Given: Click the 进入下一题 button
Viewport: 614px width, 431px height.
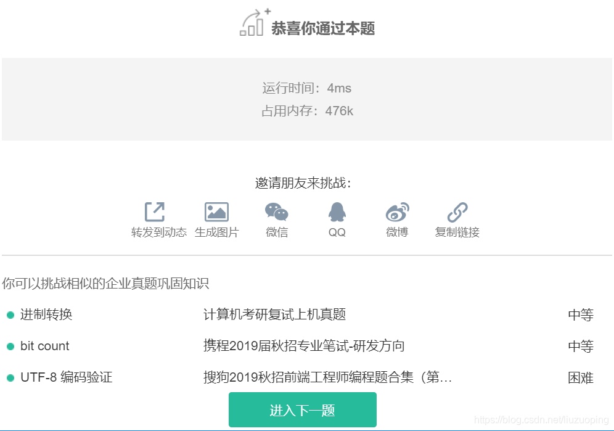Looking at the screenshot, I should pos(302,409).
